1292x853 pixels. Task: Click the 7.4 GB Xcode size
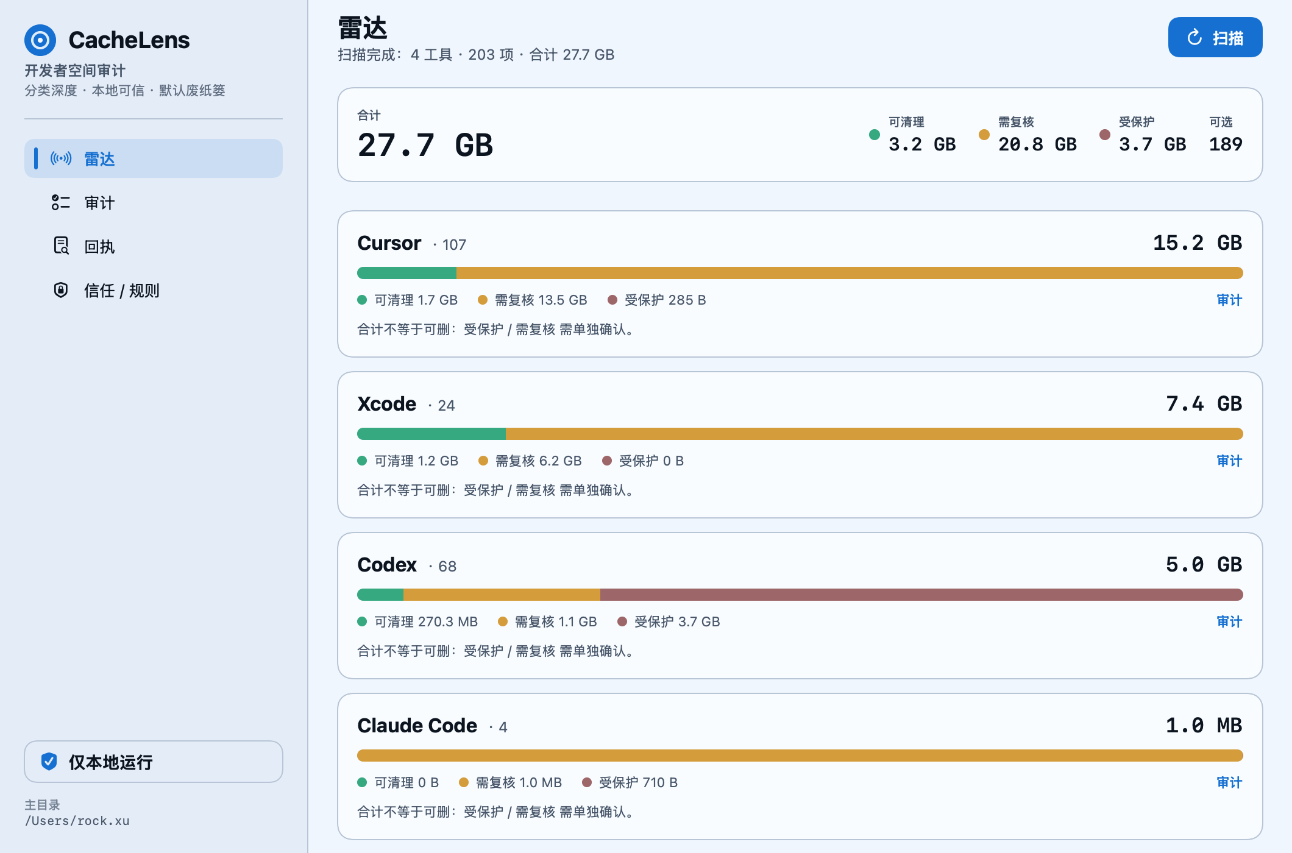tap(1204, 404)
